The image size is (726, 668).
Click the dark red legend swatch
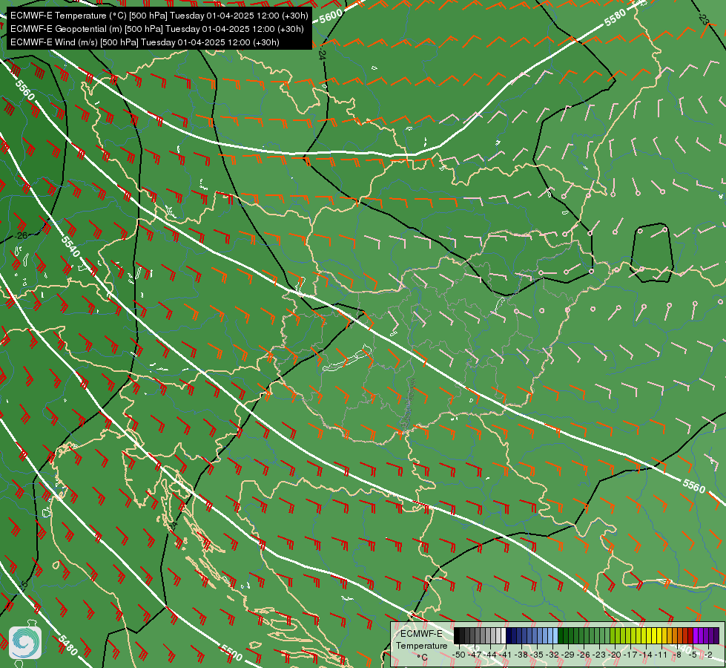[690, 635]
